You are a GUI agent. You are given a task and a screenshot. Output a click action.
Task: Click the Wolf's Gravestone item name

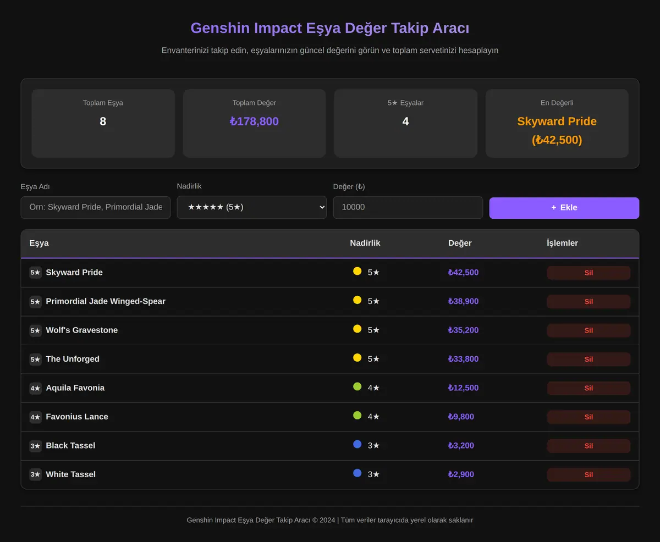82,330
